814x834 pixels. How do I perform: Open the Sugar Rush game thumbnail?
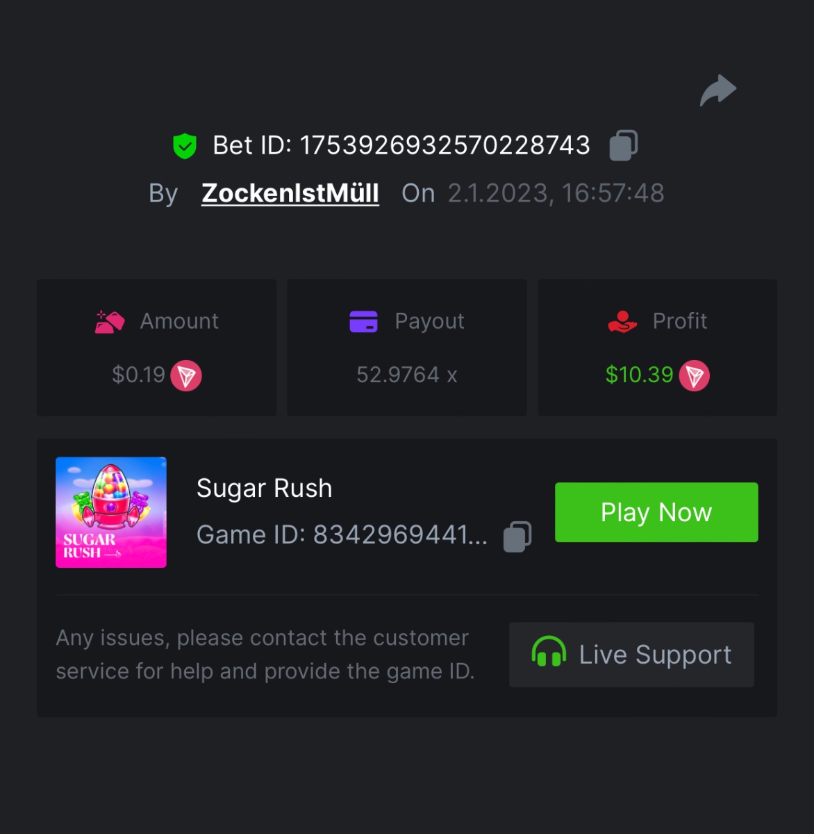[111, 512]
